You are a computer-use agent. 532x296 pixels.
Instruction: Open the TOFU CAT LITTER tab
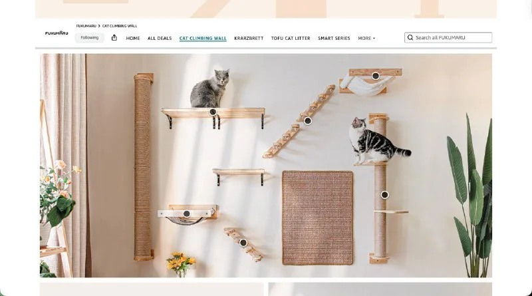[x=291, y=39]
